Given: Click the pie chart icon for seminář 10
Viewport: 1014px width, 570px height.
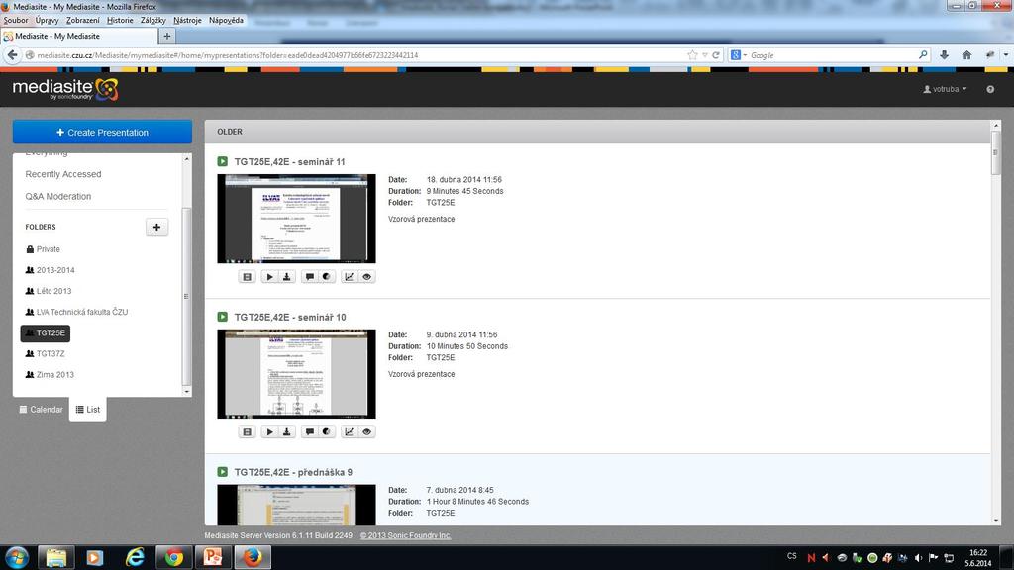Looking at the screenshot, I should (x=327, y=431).
